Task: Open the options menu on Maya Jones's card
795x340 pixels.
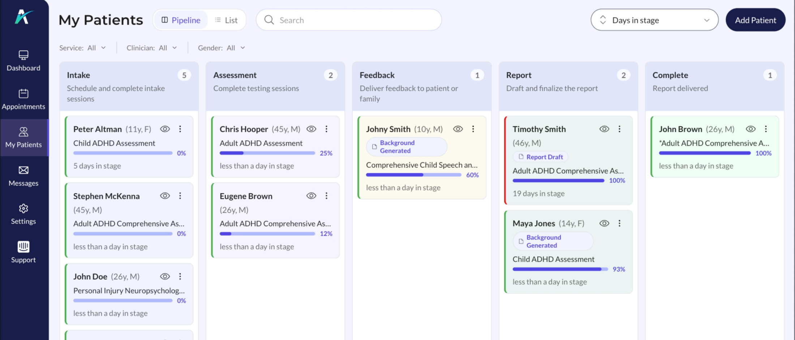Action: click(619, 224)
